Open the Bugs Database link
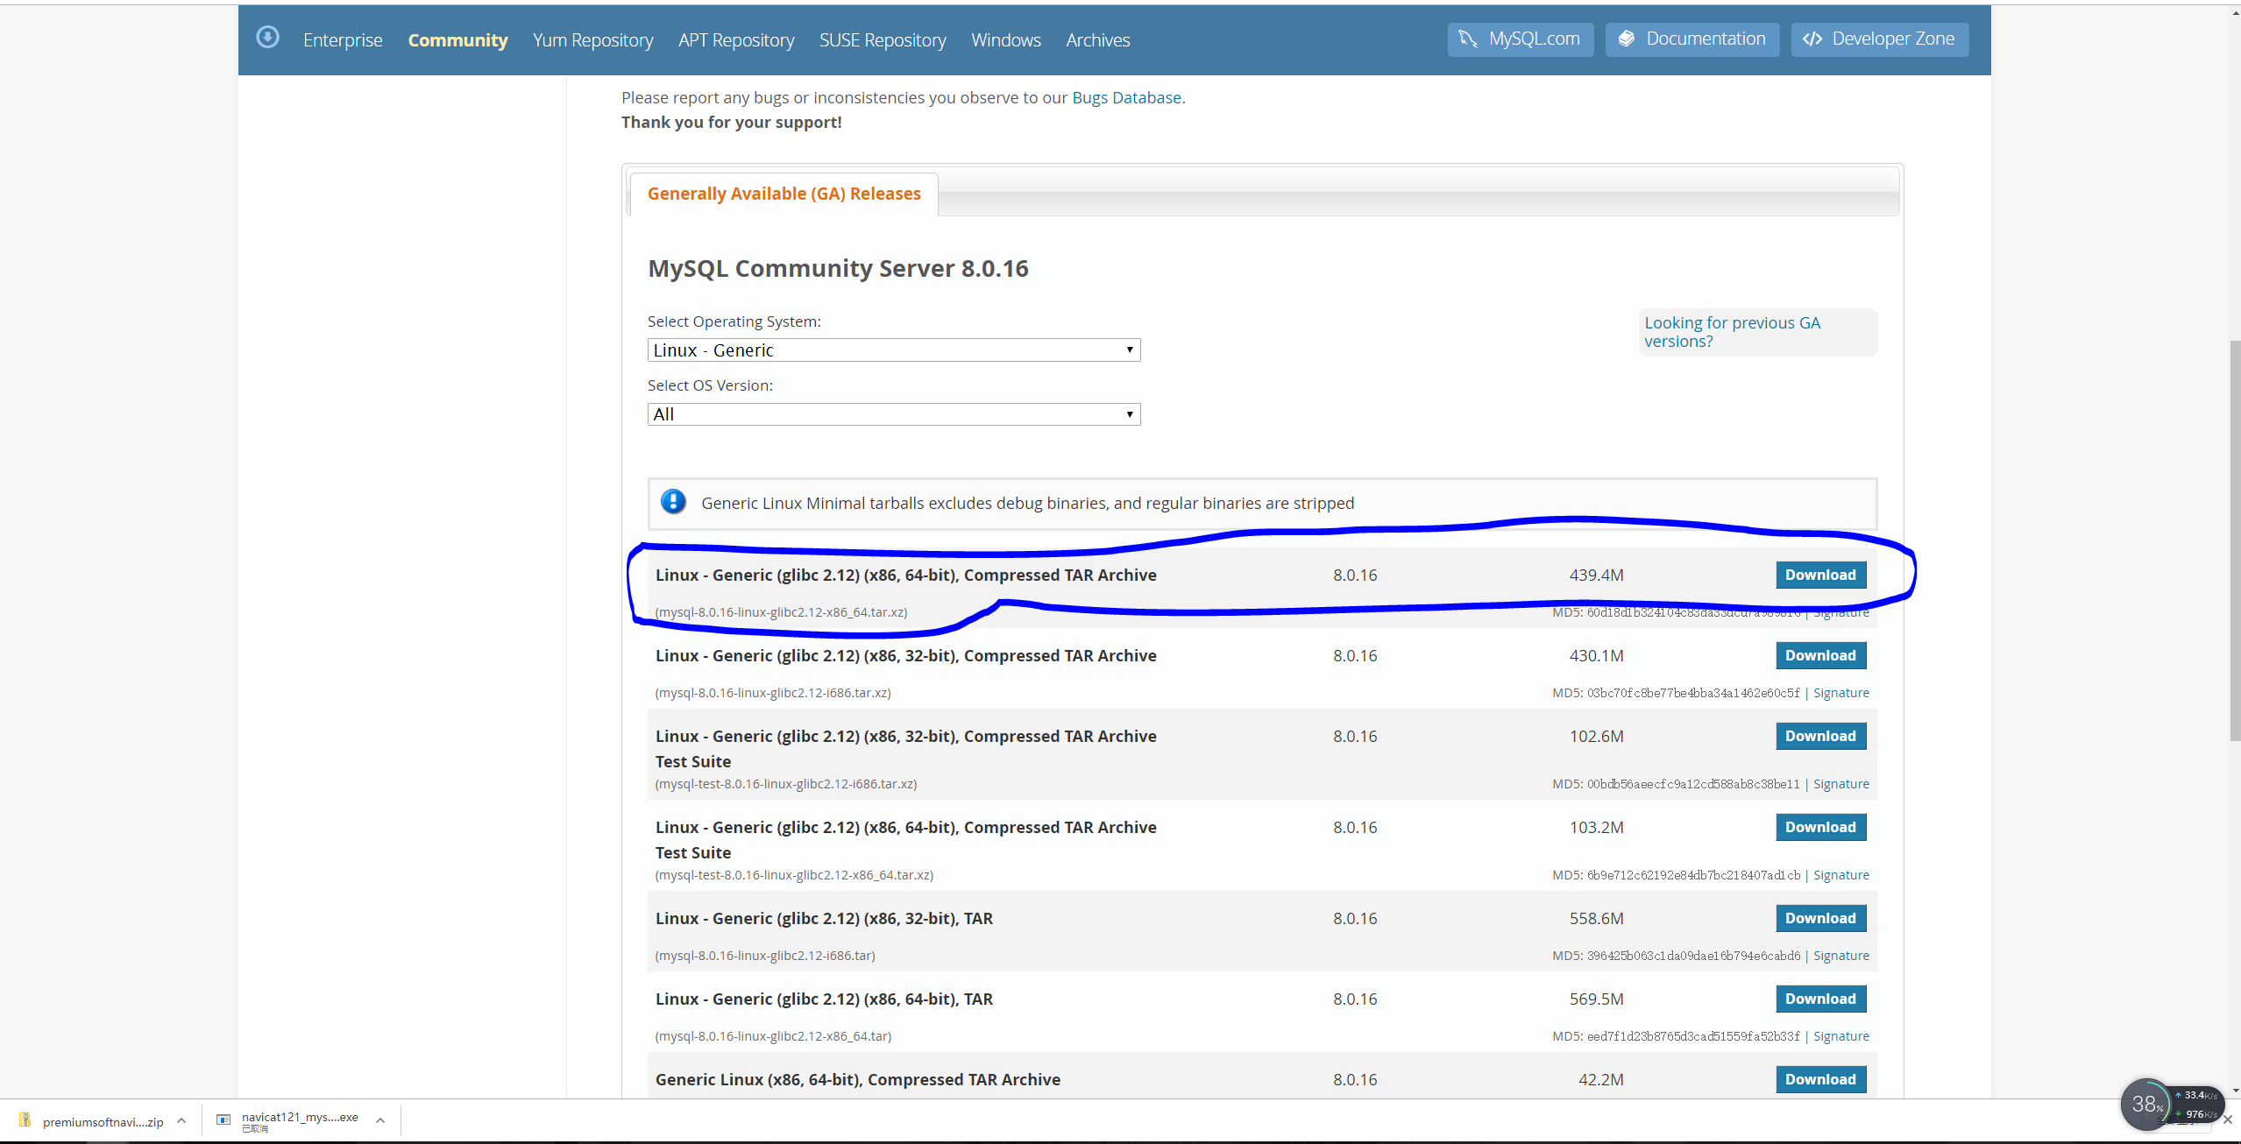 pos(1126,97)
